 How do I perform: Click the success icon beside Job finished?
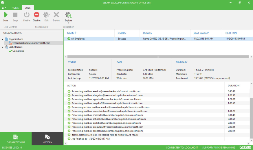pyautogui.click(x=69, y=139)
